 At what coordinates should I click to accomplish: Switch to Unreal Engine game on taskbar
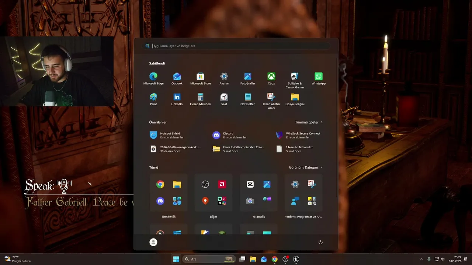point(296,259)
